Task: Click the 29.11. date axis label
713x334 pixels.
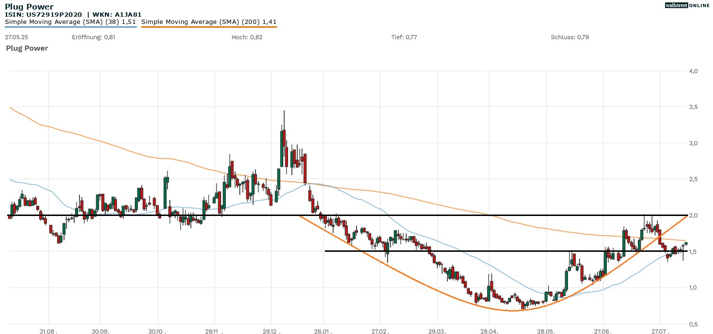Action: point(214,330)
